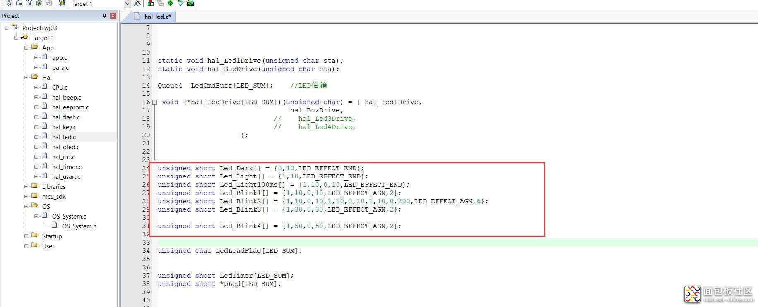This screenshot has width=758, height=307.
Task: Select app.c in the project tree
Action: [60, 58]
